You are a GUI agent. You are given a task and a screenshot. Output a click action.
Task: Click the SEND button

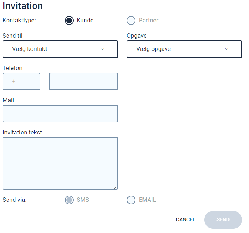(x=223, y=220)
